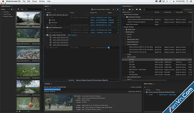Switch Media Browser to list view
Image resolution: width=194 pixels, height=113 pixels.
(17, 111)
